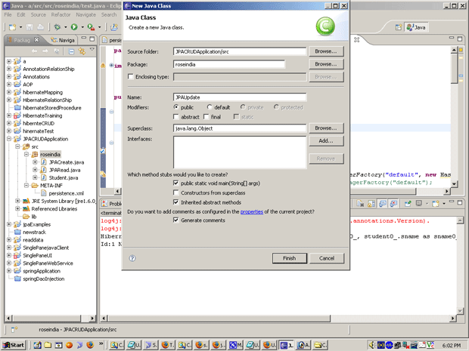Click the Pin Console icon
This screenshot has width=469, height=351.
[408, 204]
